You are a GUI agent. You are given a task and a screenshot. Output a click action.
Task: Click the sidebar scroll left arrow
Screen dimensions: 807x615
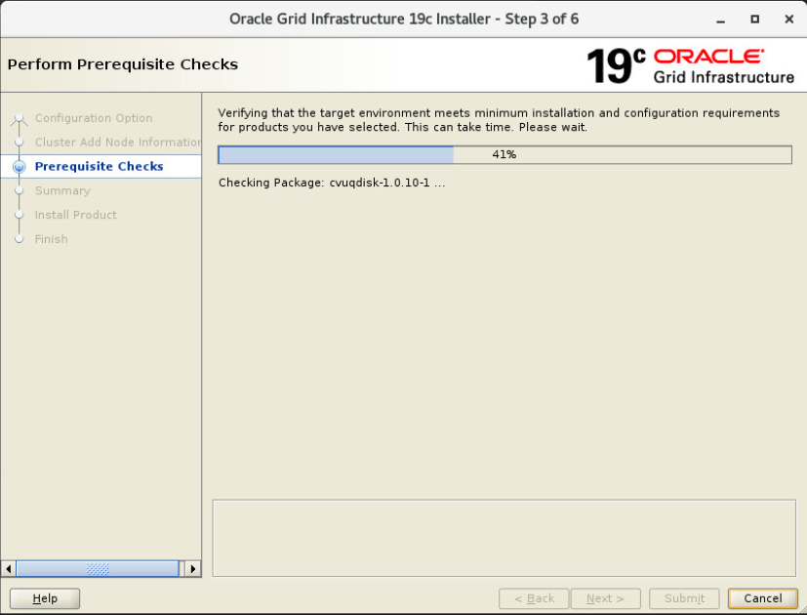[x=8, y=569]
